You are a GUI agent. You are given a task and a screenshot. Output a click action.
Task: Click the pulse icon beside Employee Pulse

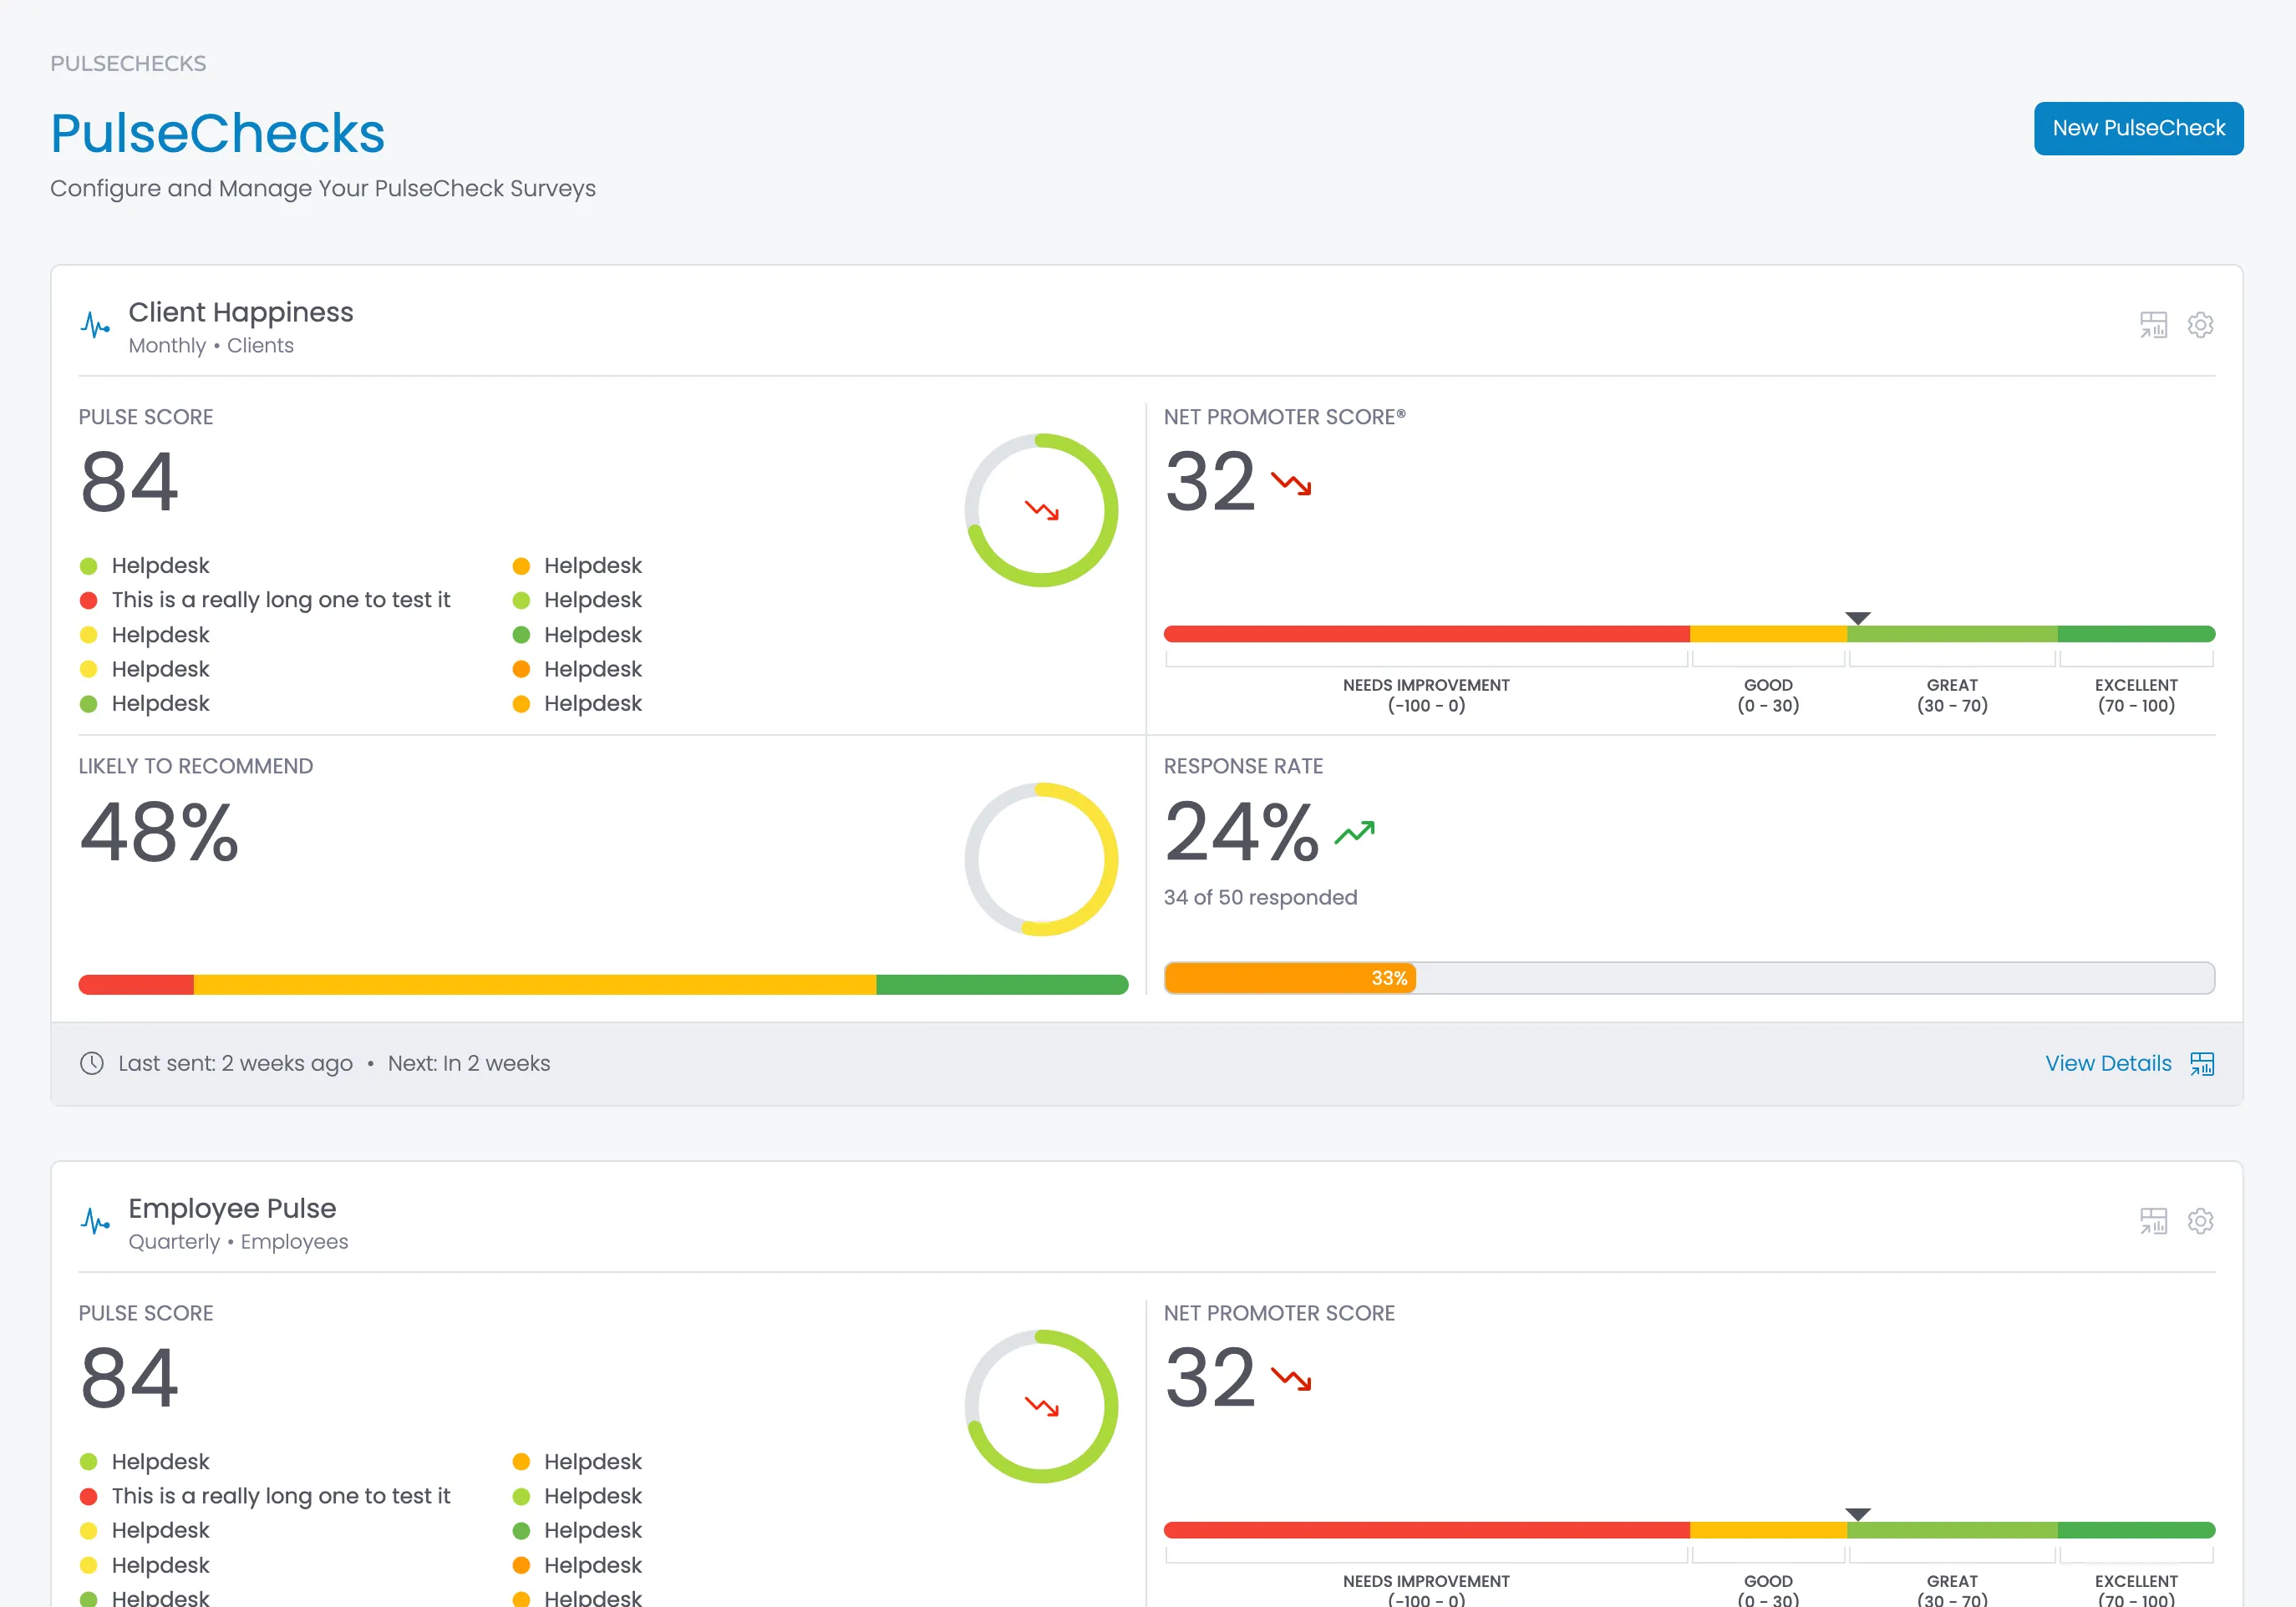[x=95, y=1221]
